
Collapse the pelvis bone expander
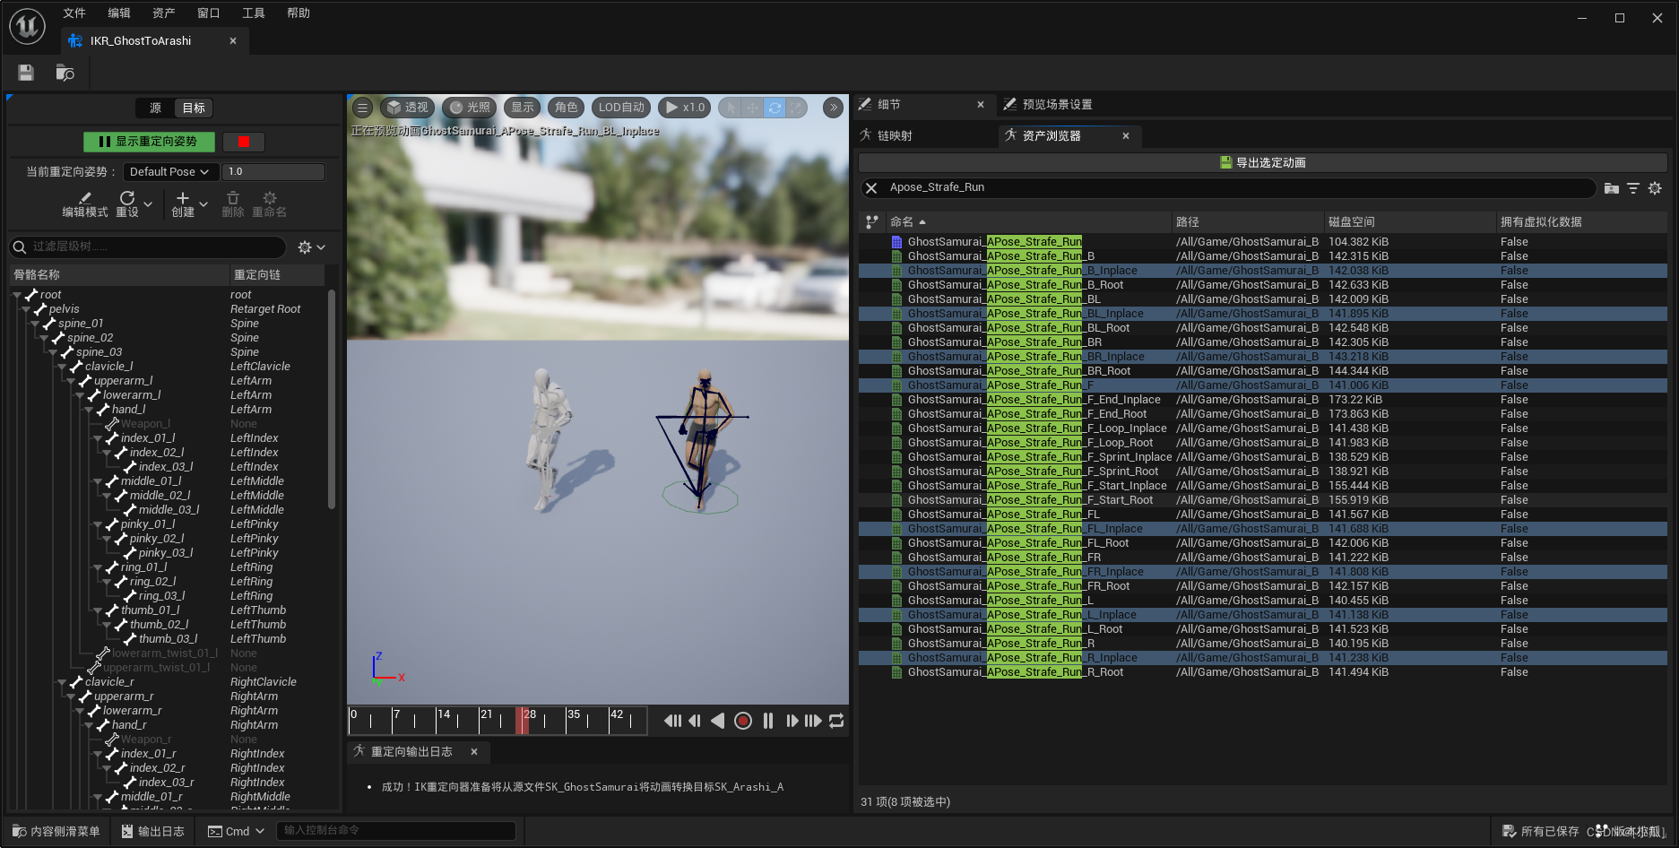click(26, 309)
